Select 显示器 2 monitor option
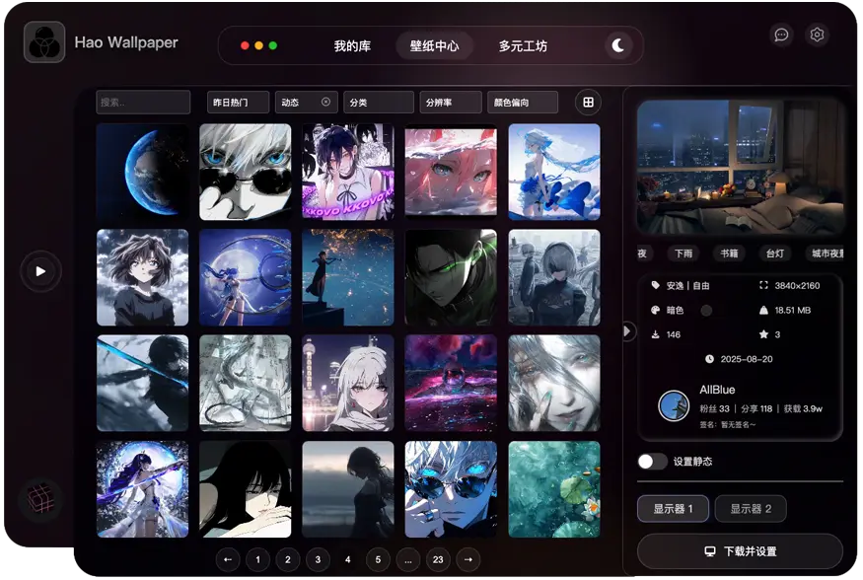The width and height of the screenshot is (863, 580). coord(750,509)
